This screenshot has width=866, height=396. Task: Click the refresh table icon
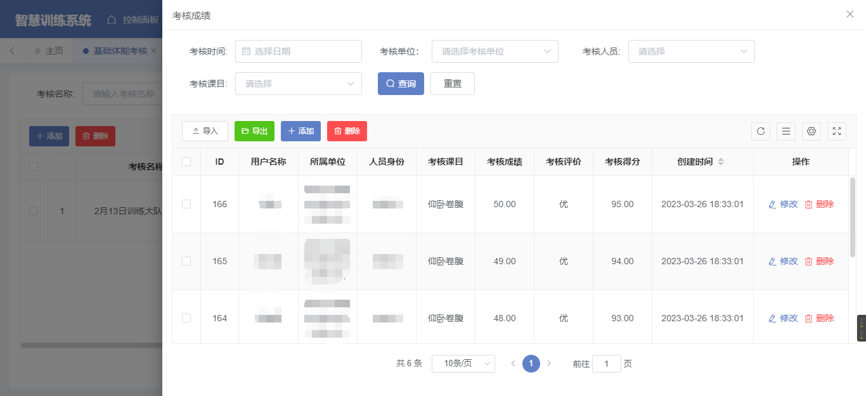click(761, 131)
